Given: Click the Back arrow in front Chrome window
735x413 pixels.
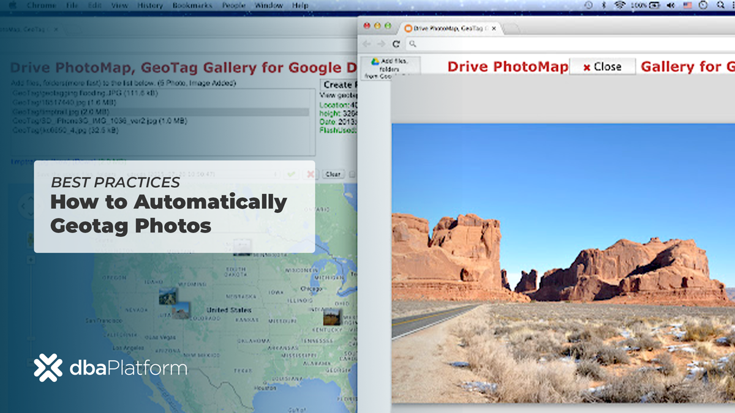Looking at the screenshot, I should 367,44.
